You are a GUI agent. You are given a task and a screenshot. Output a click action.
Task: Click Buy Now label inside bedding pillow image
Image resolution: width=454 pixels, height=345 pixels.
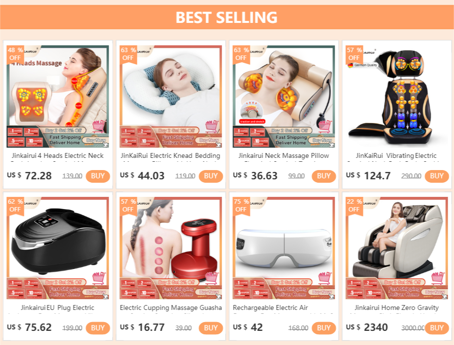click(x=209, y=140)
